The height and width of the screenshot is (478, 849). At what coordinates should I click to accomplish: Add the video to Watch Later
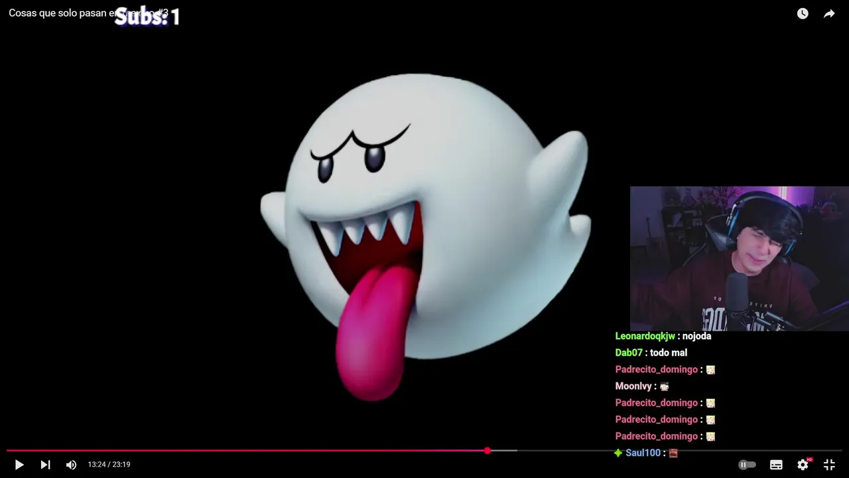tap(803, 13)
